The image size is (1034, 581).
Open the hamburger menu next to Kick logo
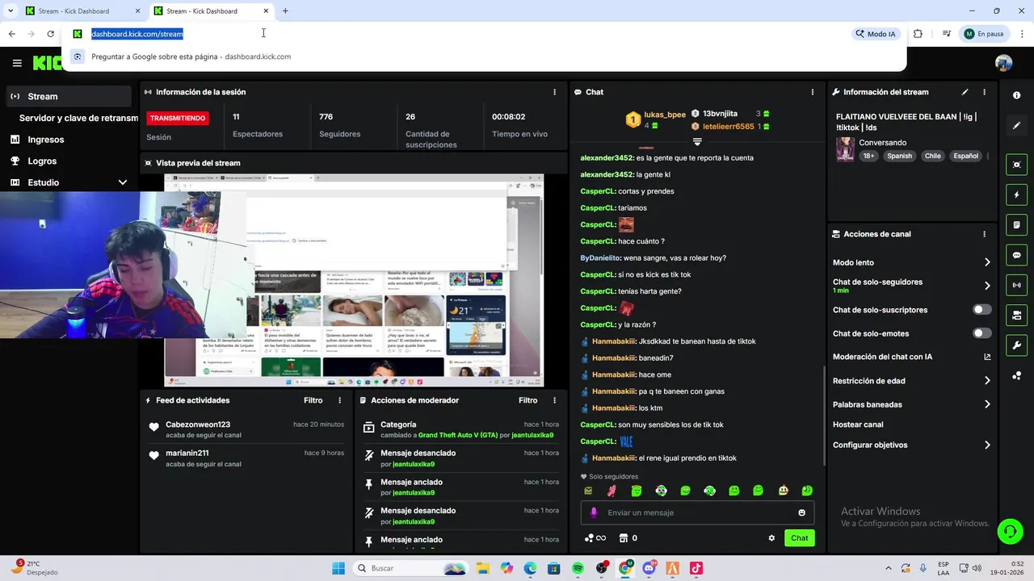click(17, 63)
